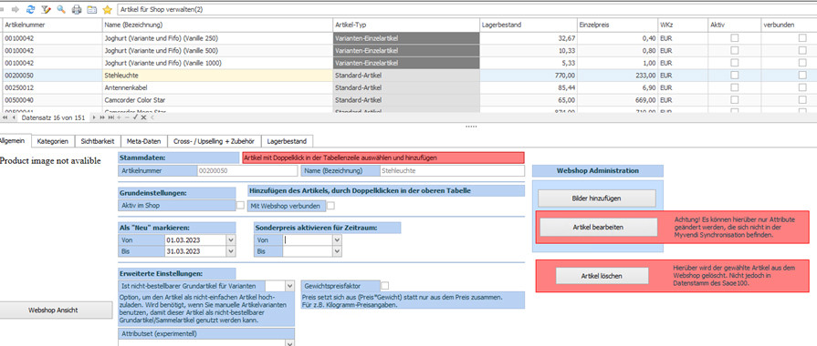Screen dimensions: 817x346
Task: Open the card view icon next to printer
Action: point(91,9)
